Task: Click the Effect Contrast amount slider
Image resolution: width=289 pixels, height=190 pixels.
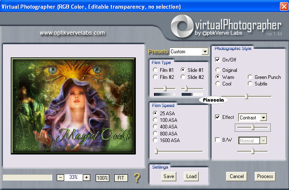Action: (x=253, y=127)
